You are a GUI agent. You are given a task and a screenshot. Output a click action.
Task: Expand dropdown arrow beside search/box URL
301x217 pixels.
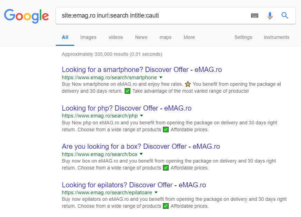pos(141,154)
